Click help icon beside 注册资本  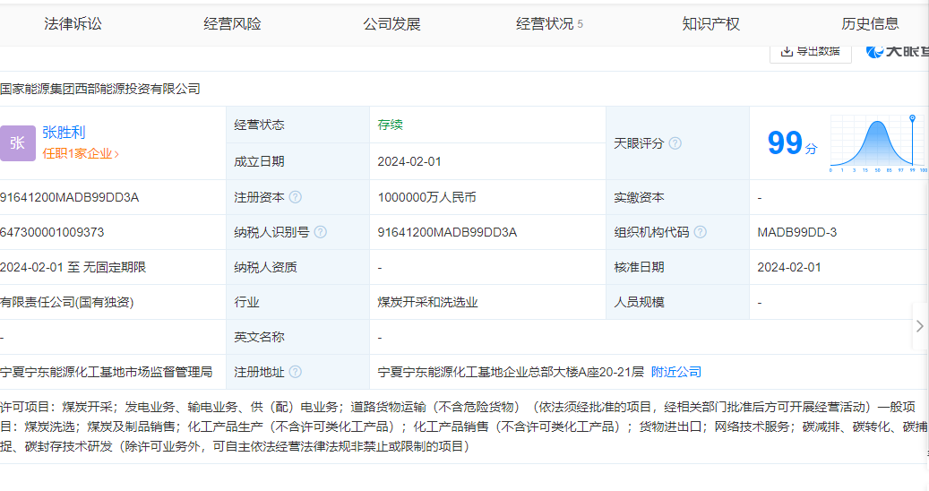coord(296,197)
